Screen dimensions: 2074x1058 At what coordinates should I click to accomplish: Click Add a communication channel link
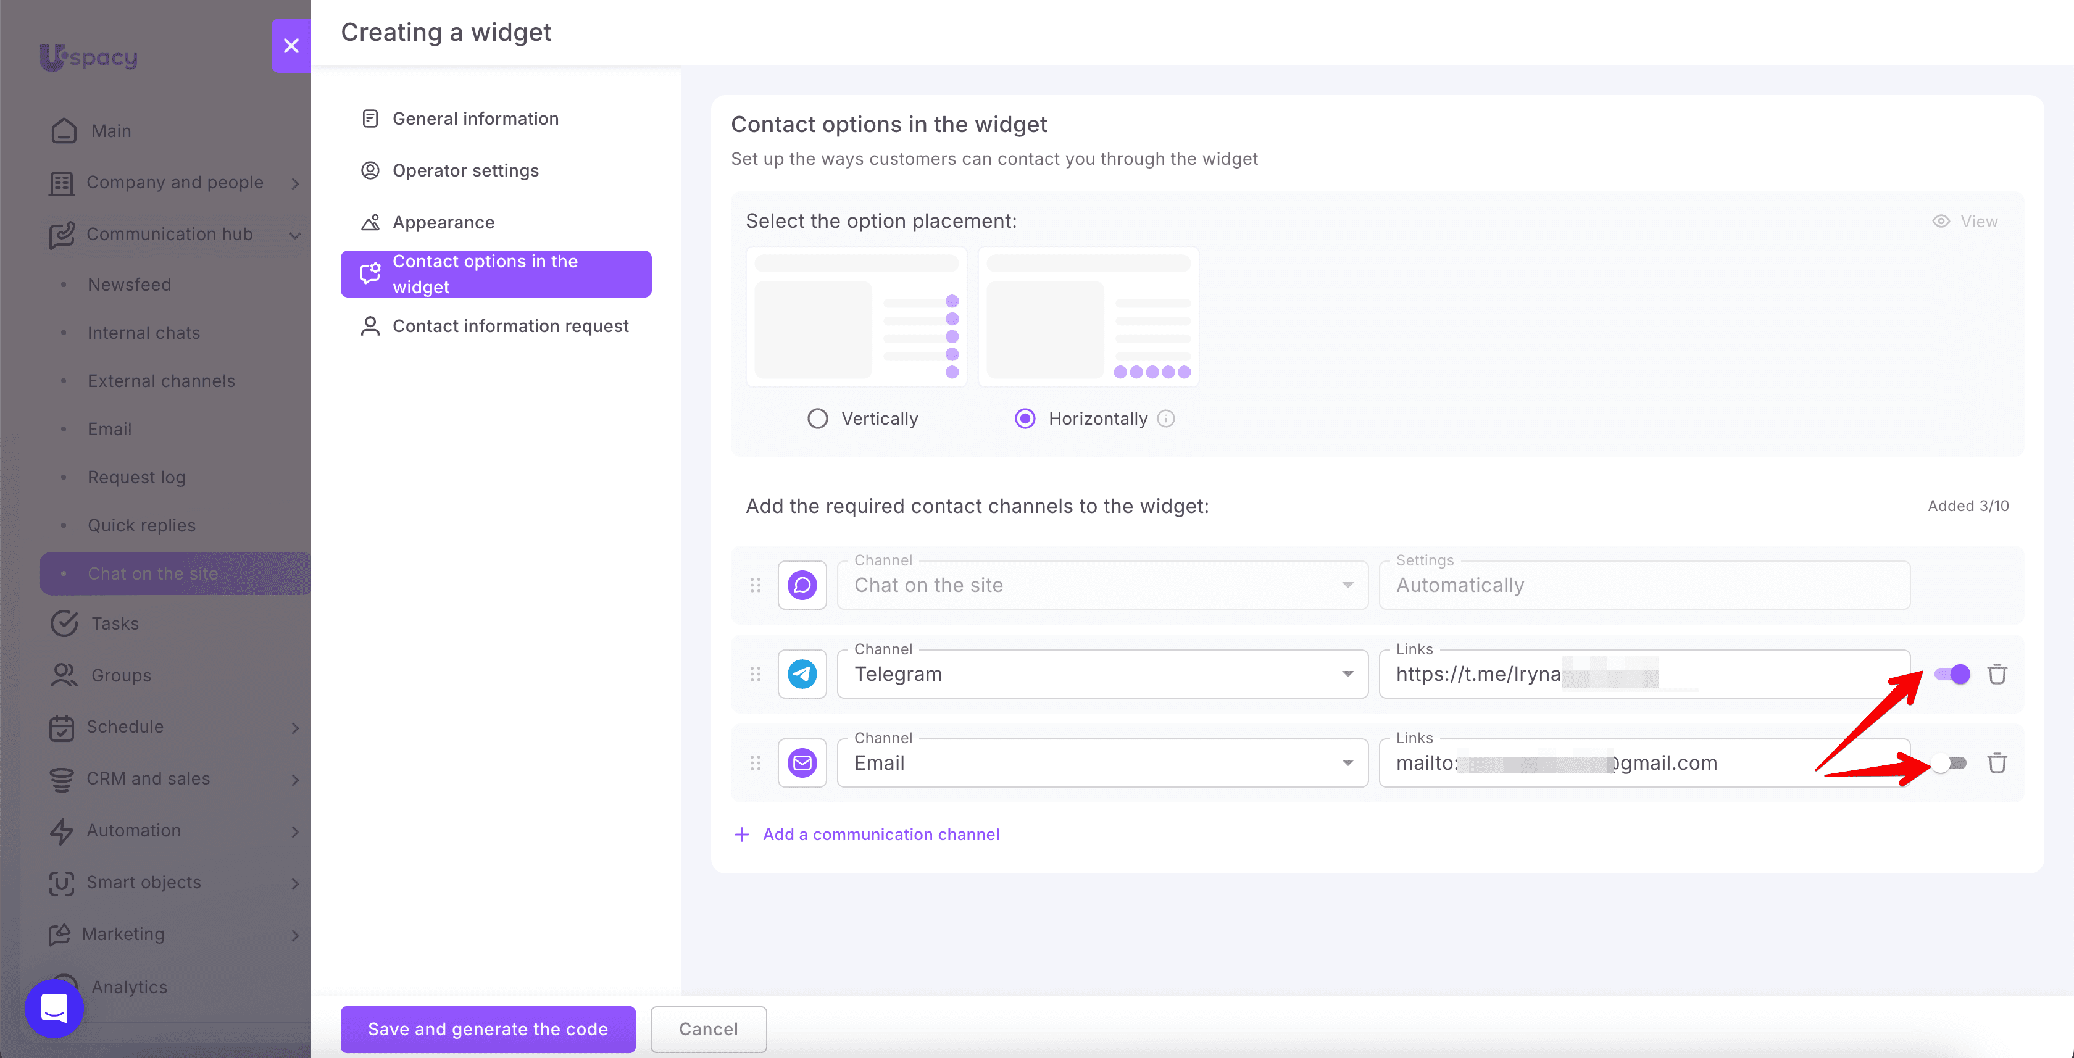tap(881, 834)
